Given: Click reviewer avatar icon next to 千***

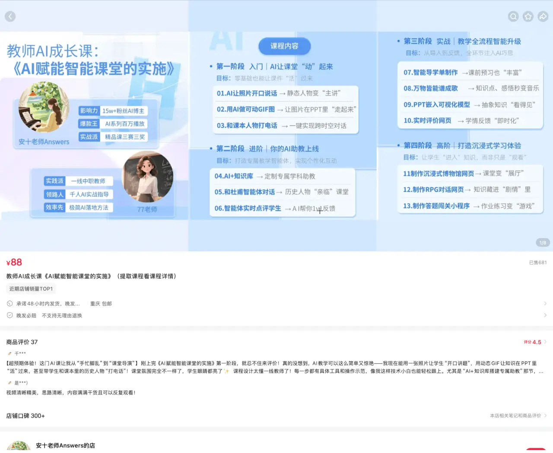Looking at the screenshot, I should [x=10, y=353].
